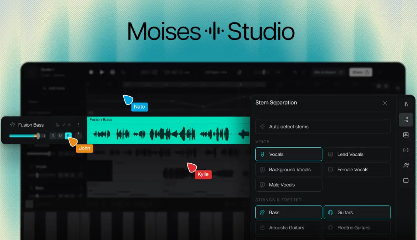This screenshot has height=240, width=417.
Task: Open the third sidebar panel icon below stem separation
Action: tap(406, 135)
